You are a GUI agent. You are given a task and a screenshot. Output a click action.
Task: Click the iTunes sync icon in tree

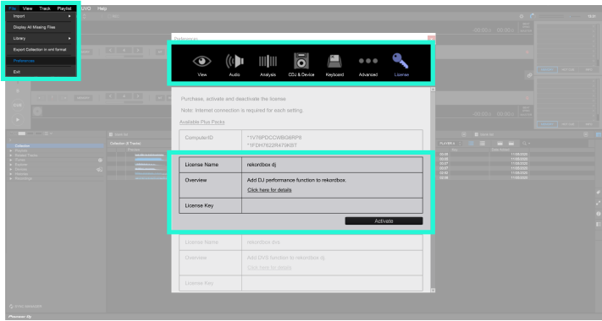click(x=100, y=160)
